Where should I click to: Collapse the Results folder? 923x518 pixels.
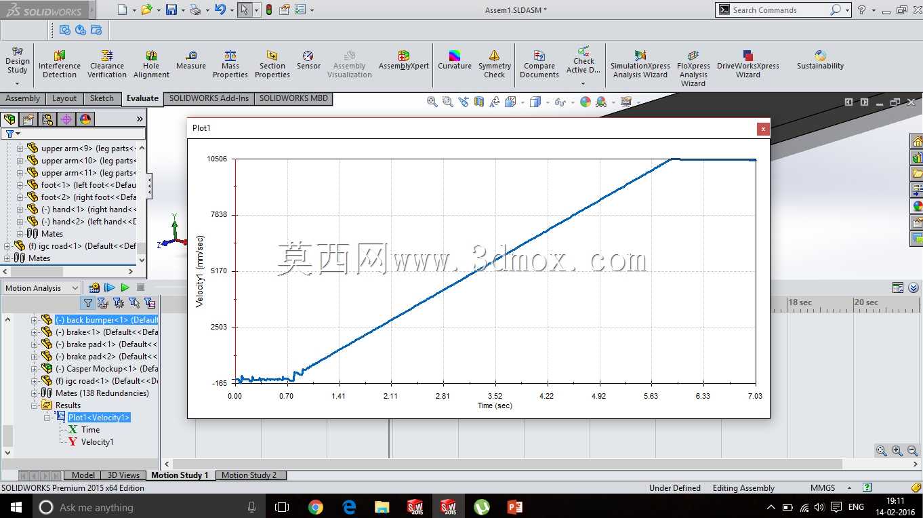[35, 405]
